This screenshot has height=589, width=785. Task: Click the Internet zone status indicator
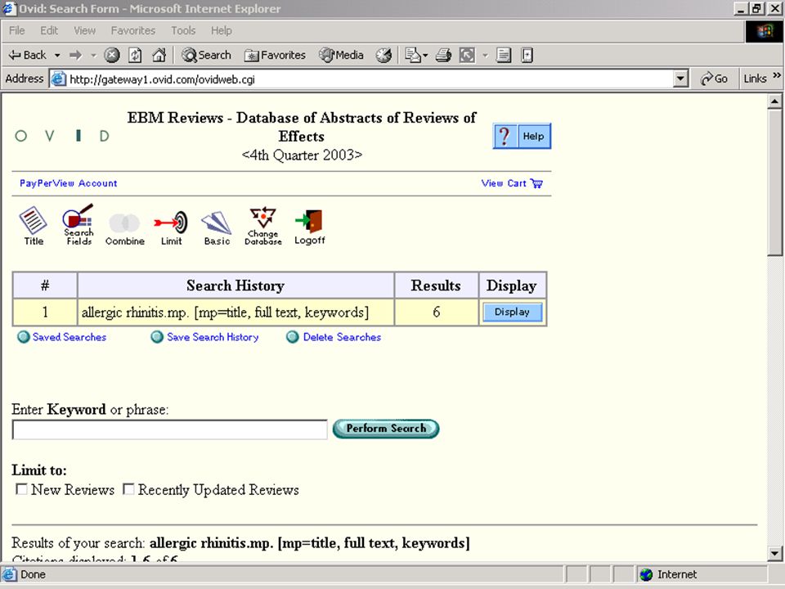(702, 574)
